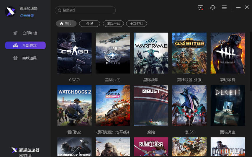Select the Rust game cover
Image resolution: width=252 pixels, height=157 pixels.
151,105
